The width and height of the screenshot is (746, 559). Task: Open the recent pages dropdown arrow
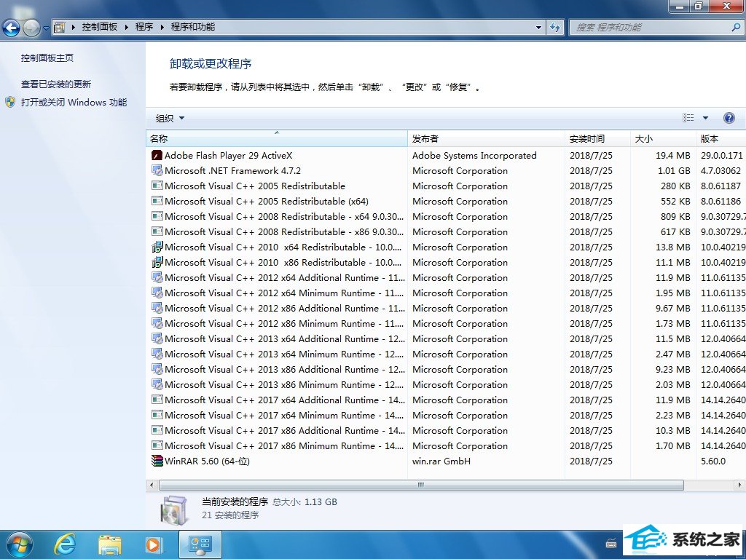(x=46, y=28)
